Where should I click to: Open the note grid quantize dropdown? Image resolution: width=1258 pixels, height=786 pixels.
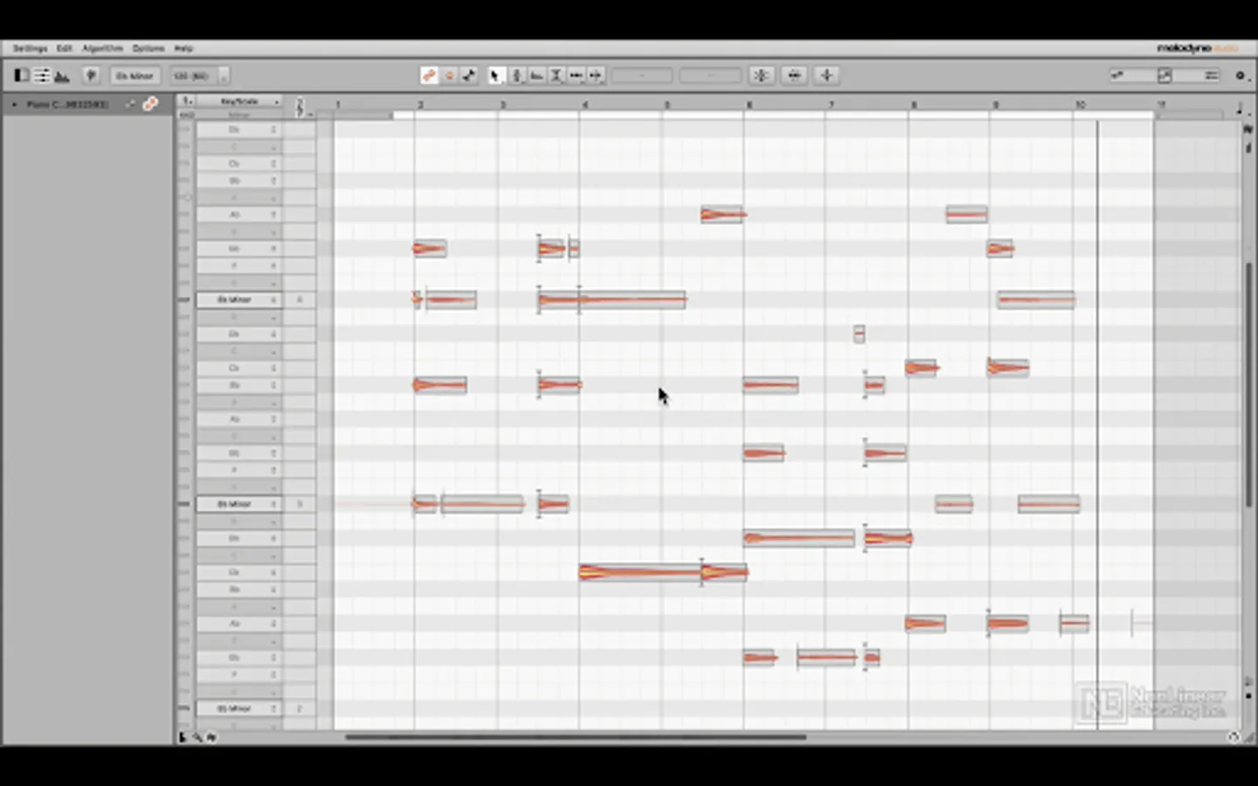pyautogui.click(x=1241, y=108)
